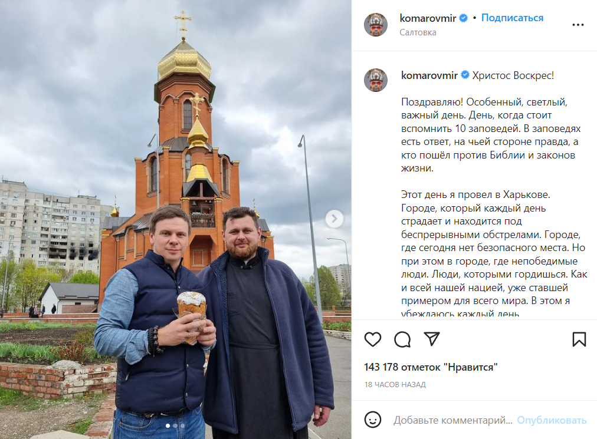Image resolution: width=597 pixels, height=439 pixels.
Task: Focus the Добавьте комментарий input field
Action: coord(452,420)
